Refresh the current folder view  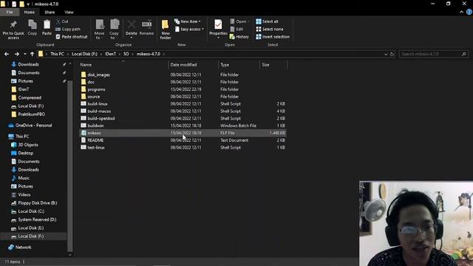[392, 54]
